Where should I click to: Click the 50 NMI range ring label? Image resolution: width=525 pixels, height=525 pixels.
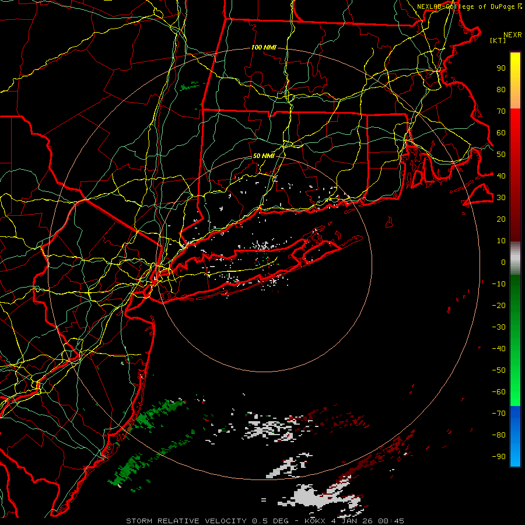(264, 156)
